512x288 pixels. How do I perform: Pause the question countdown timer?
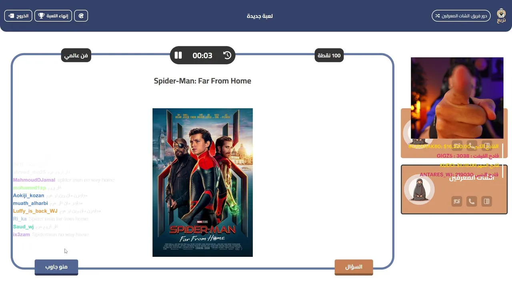click(x=178, y=55)
